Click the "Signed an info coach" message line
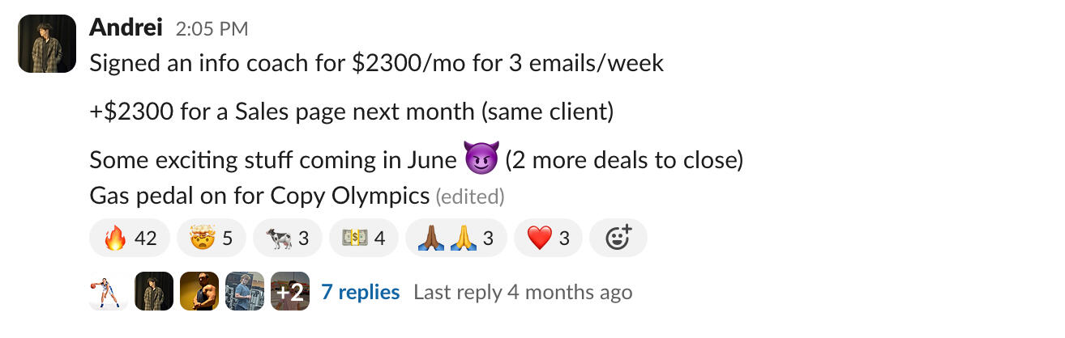This screenshot has width=1065, height=338. pos(377,63)
